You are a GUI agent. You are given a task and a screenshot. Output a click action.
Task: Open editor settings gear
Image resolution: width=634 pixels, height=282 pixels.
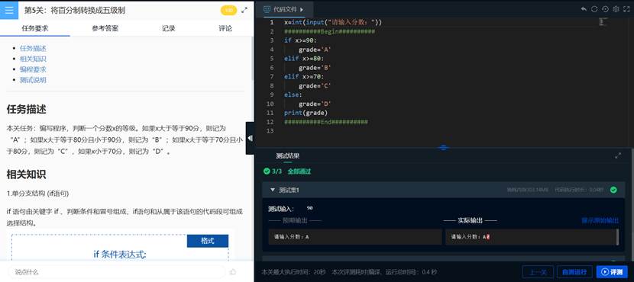click(616, 9)
